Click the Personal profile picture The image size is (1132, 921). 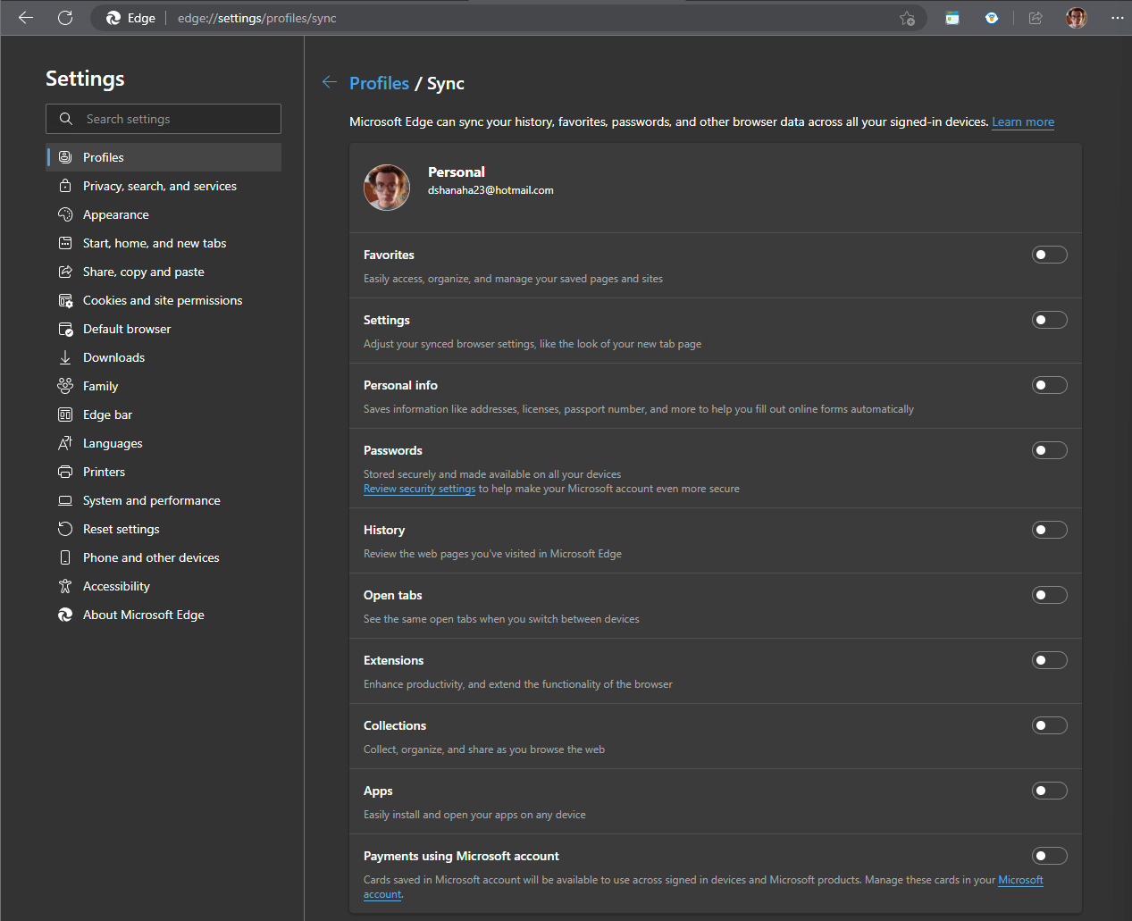(x=387, y=188)
